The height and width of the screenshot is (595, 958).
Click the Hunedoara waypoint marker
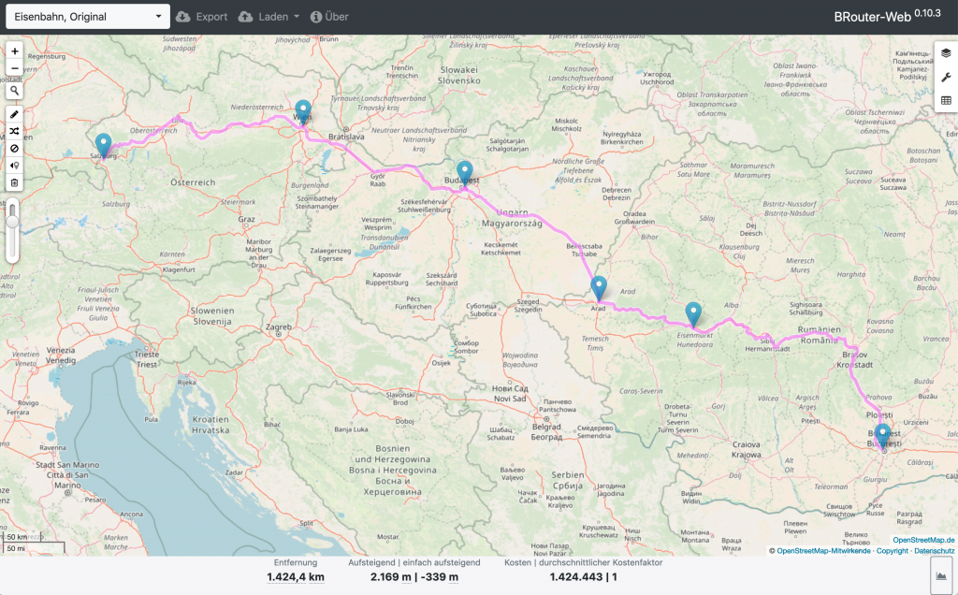[x=693, y=313]
